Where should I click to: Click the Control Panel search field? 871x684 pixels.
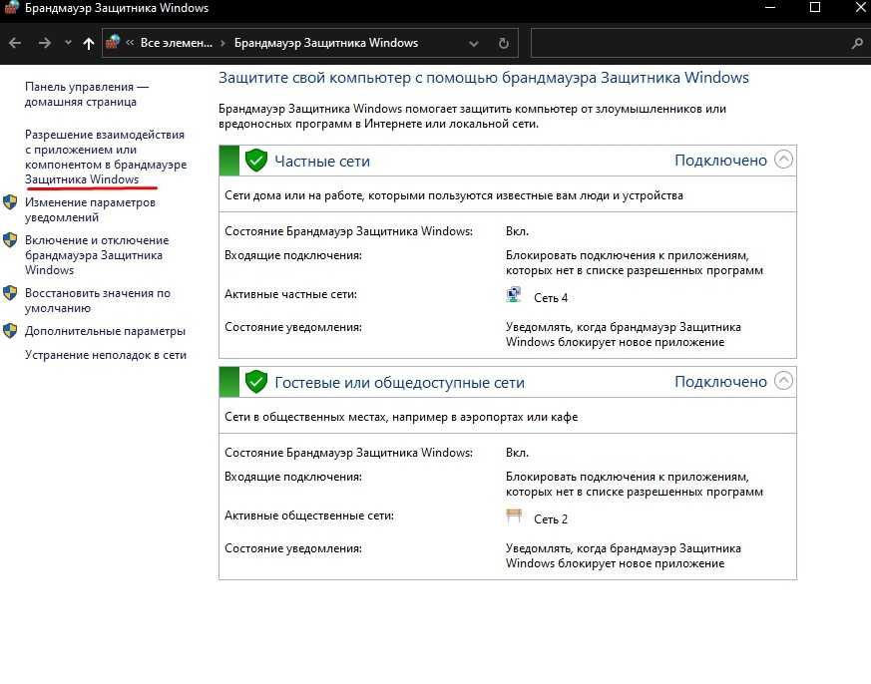coord(688,44)
